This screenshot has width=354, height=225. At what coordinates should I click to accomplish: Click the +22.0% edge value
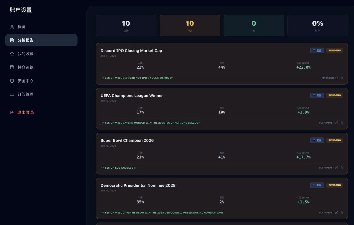(x=304, y=67)
